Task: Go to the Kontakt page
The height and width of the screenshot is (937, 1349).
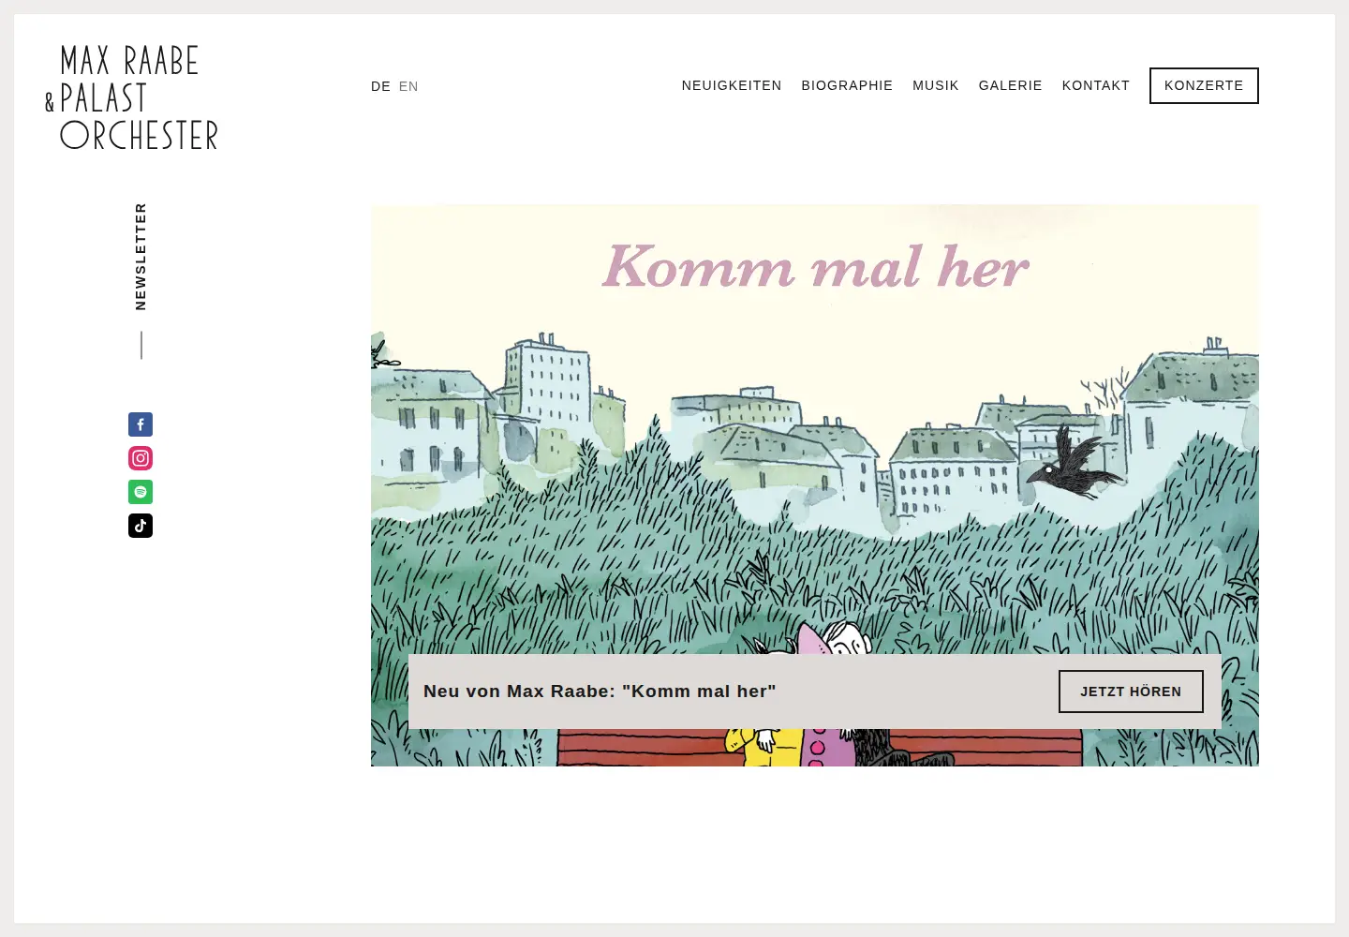Action: [1096, 85]
